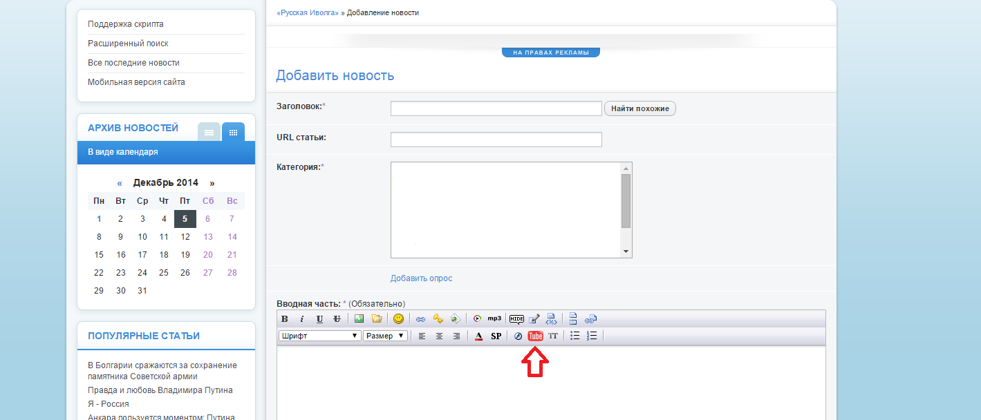Click the mp3 audio insert button
This screenshot has width=981, height=420.
point(494,318)
